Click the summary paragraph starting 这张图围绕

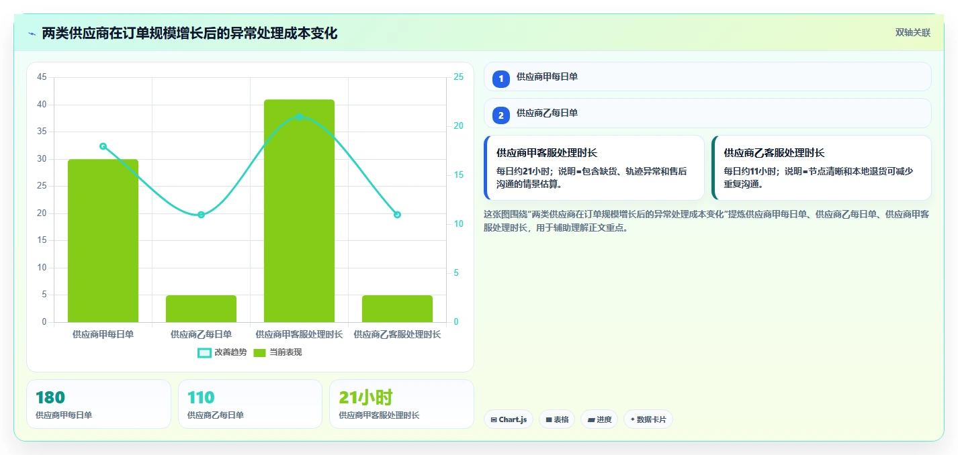coord(707,221)
